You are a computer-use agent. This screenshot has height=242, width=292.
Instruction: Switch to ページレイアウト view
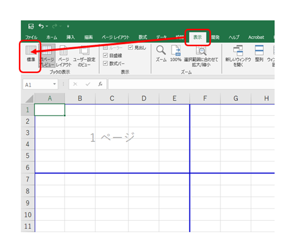pos(63,53)
